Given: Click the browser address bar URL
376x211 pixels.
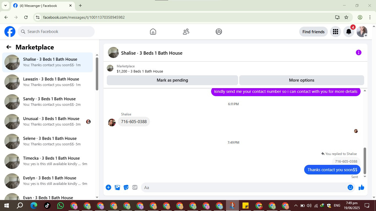Looking at the screenshot, I should pos(84,17).
